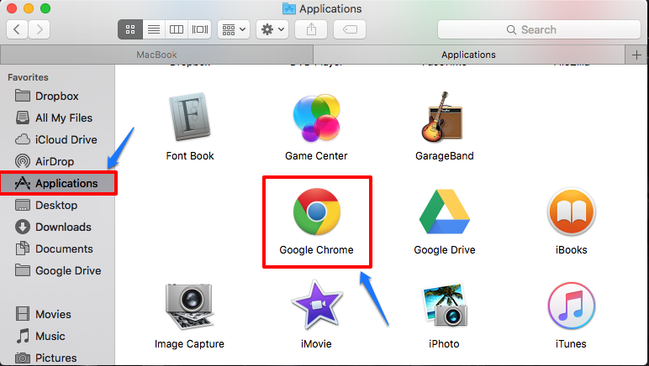649x366 pixels.
Task: Click the Applications folder icon in title bar
Action: click(x=289, y=8)
